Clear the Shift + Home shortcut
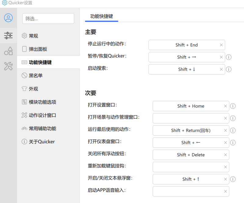The width and height of the screenshot is (244, 203). point(225,106)
